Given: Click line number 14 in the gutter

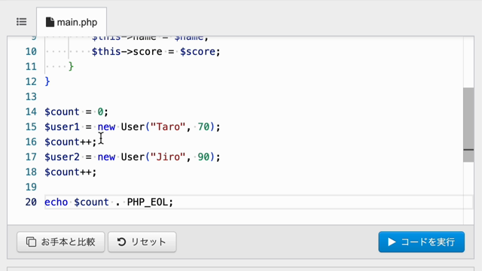Looking at the screenshot, I should coord(31,112).
